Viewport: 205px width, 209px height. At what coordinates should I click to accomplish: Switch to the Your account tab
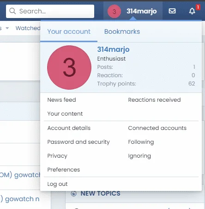[x=69, y=31]
